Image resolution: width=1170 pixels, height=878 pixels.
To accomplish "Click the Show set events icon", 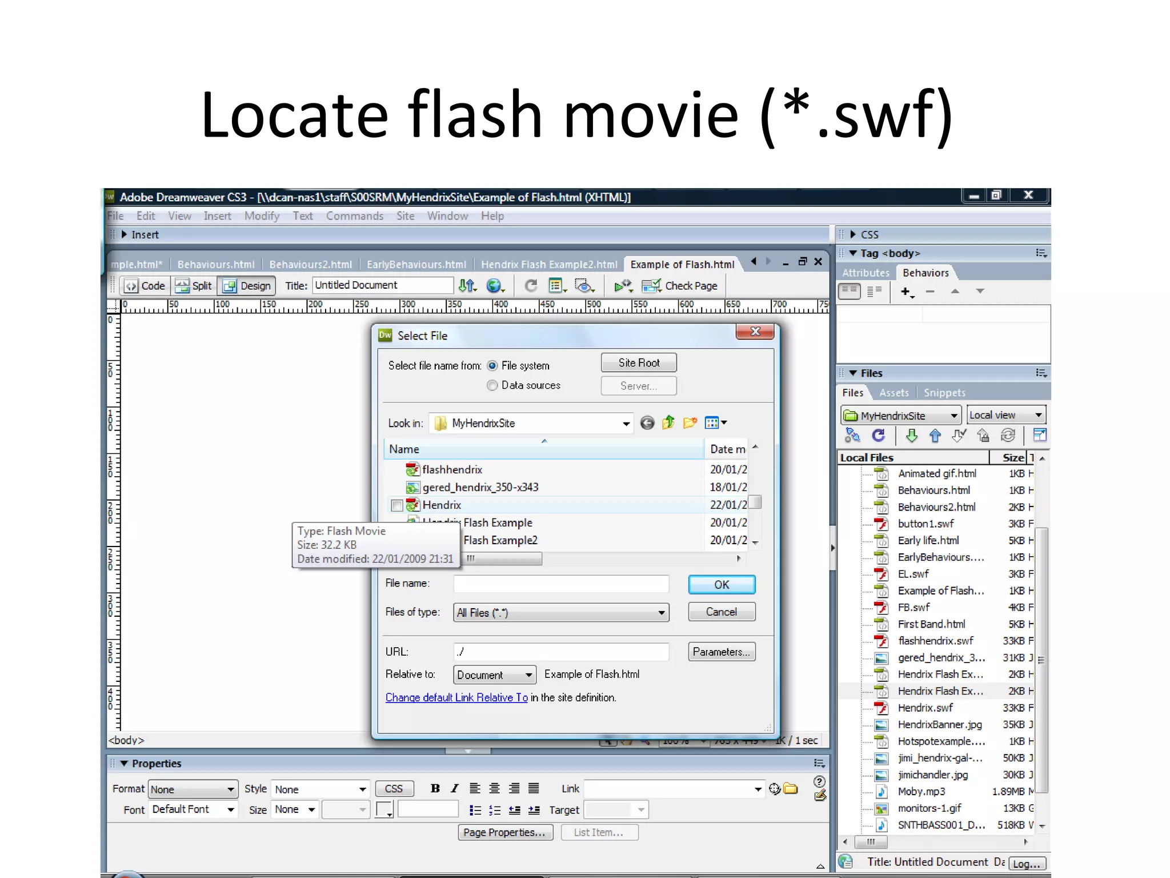I will [850, 291].
